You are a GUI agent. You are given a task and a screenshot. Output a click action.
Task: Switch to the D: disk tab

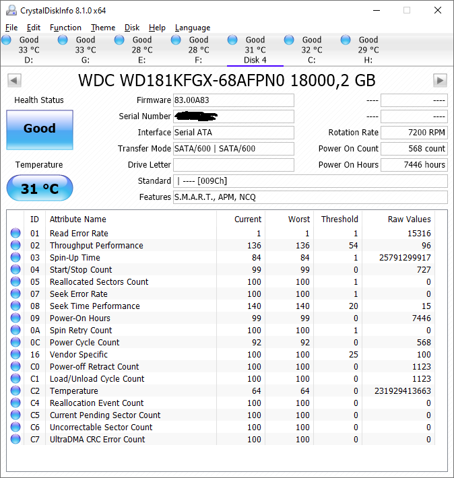click(x=29, y=50)
